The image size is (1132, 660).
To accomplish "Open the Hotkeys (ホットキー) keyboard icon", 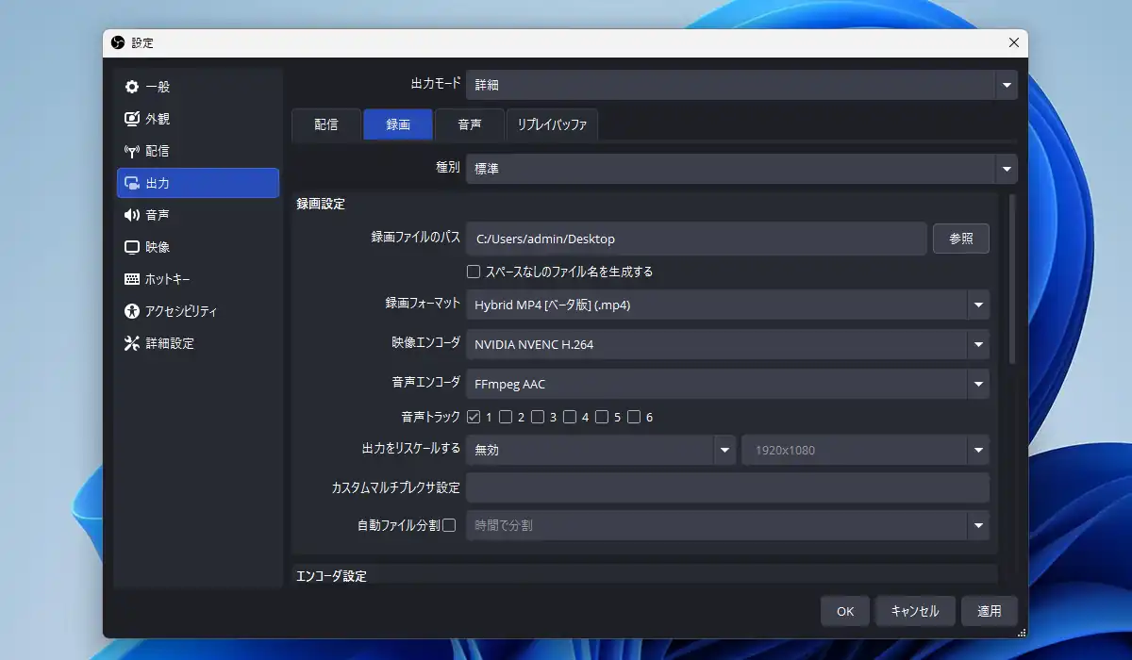I will [x=132, y=279].
